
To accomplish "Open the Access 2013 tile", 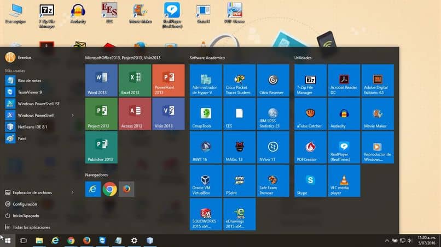I will click(x=135, y=114).
